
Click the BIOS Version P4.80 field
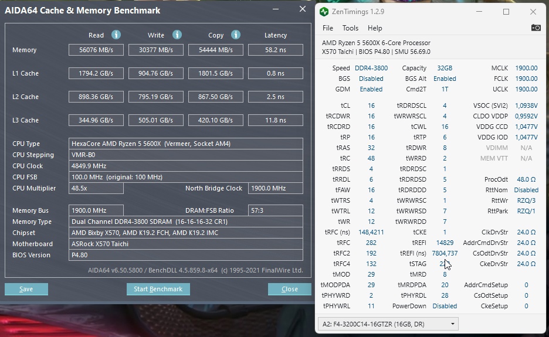pos(186,255)
